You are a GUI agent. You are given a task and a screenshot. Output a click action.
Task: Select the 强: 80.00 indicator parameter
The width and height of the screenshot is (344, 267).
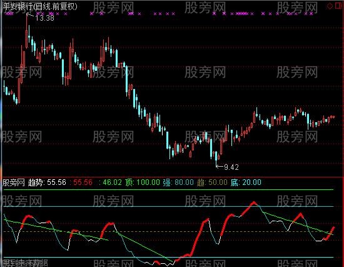point(178,182)
